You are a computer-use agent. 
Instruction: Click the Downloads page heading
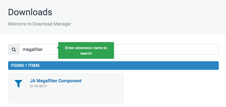[x=30, y=12]
